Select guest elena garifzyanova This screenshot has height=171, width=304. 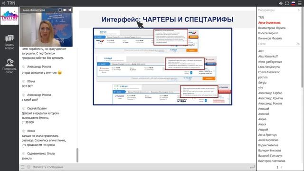pyautogui.click(x=270, y=62)
